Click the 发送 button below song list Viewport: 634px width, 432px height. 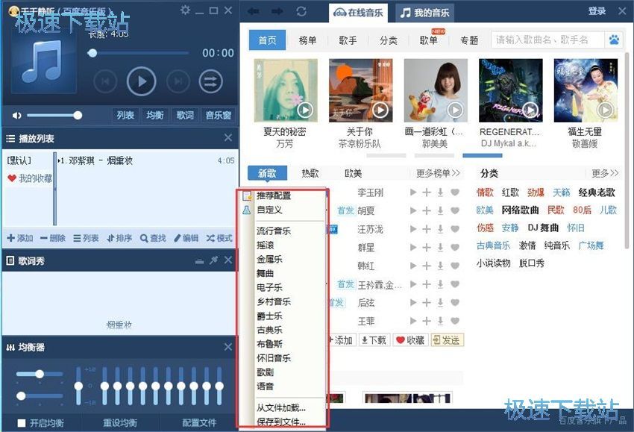(x=447, y=340)
